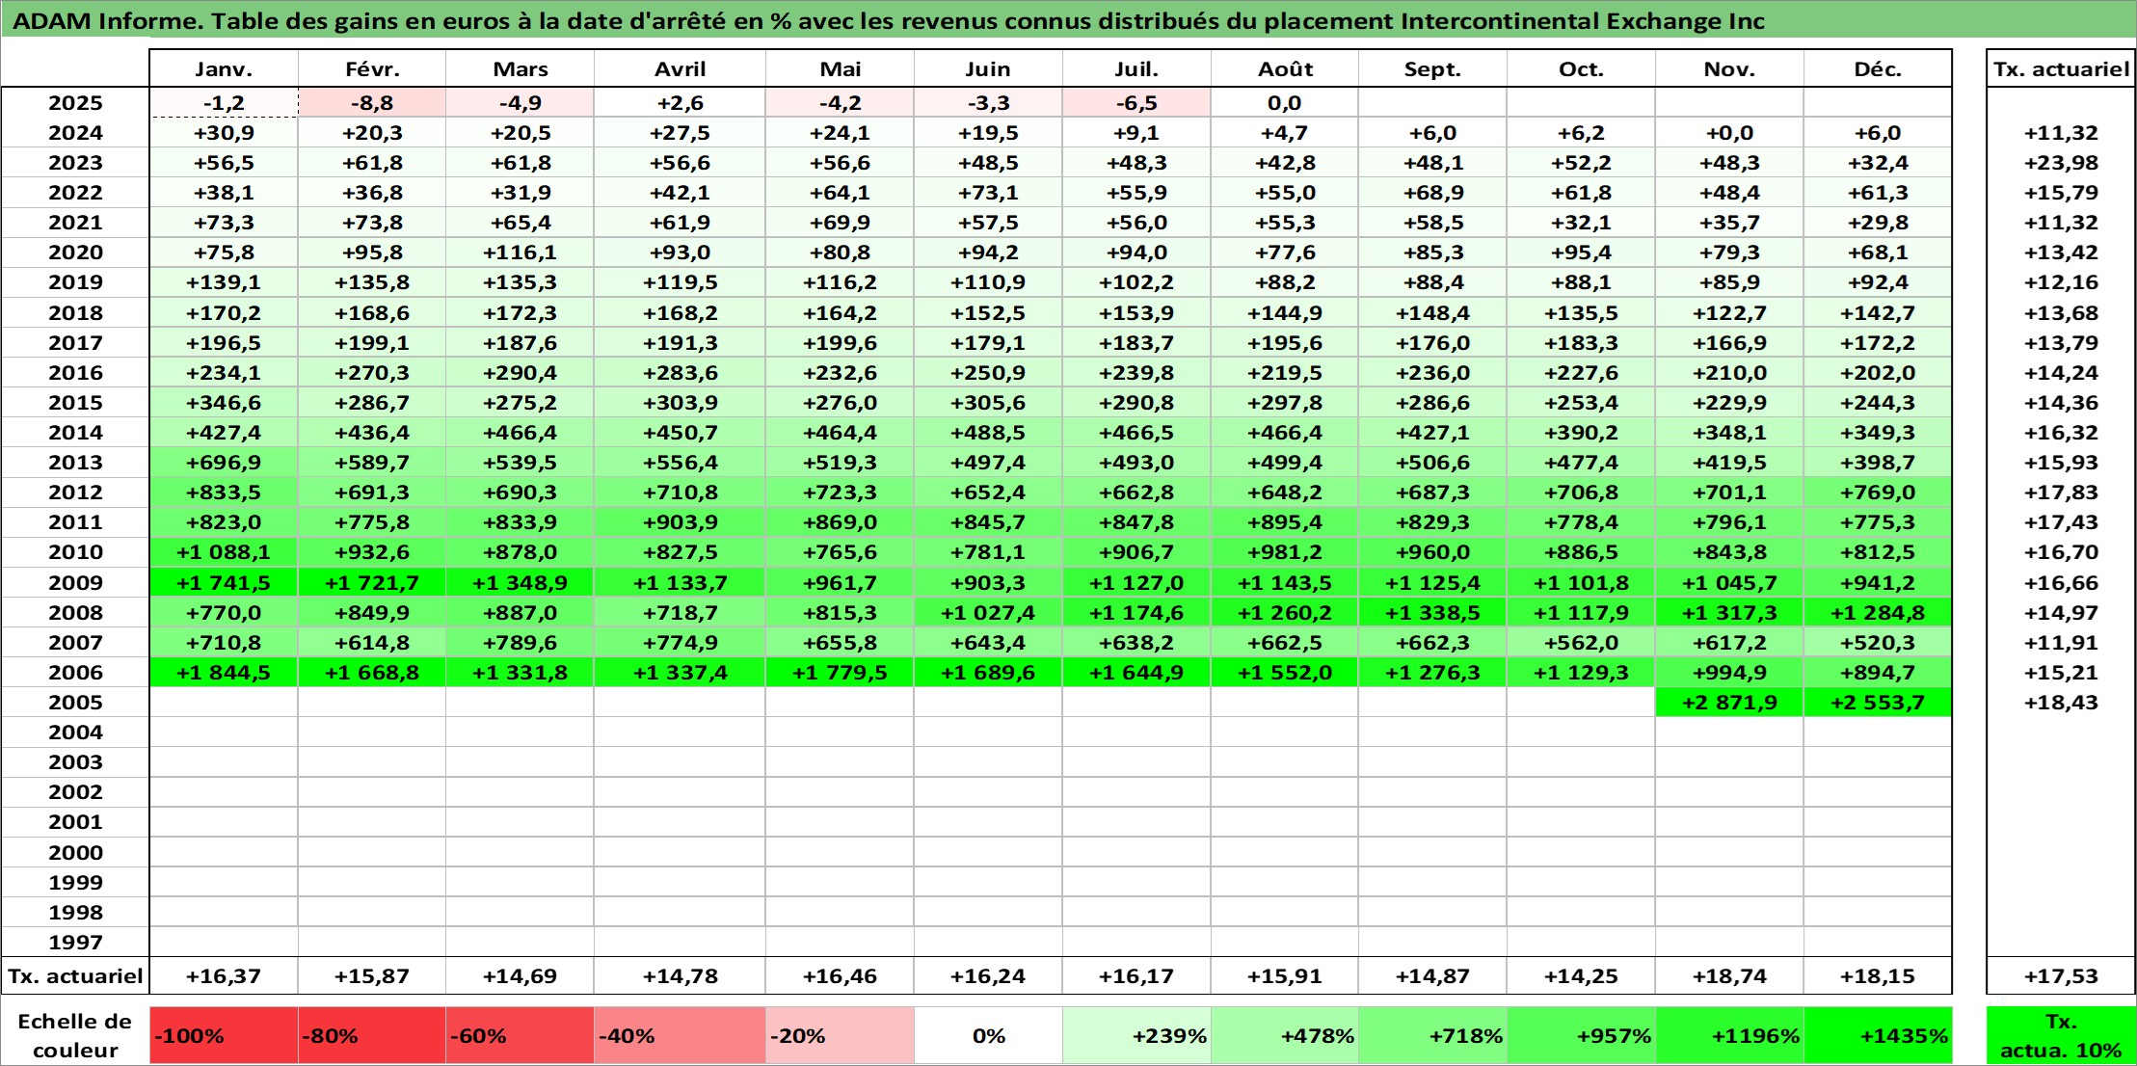Click the -20% pink color swatch
2137x1066 pixels.
coord(840,1036)
